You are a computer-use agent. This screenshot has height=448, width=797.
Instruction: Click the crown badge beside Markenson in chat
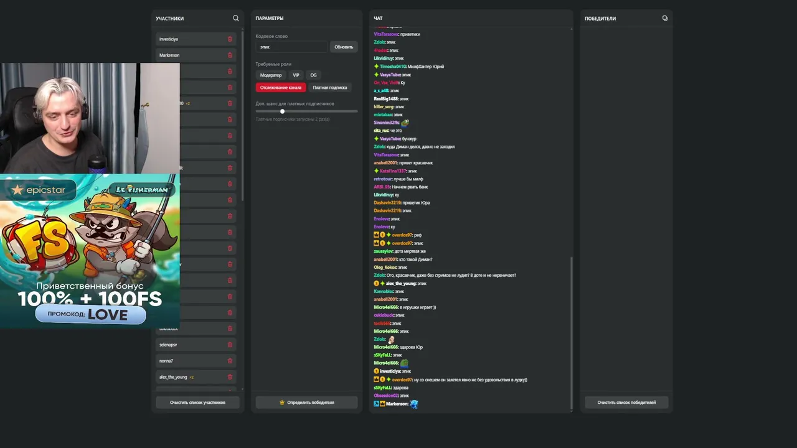pos(382,404)
